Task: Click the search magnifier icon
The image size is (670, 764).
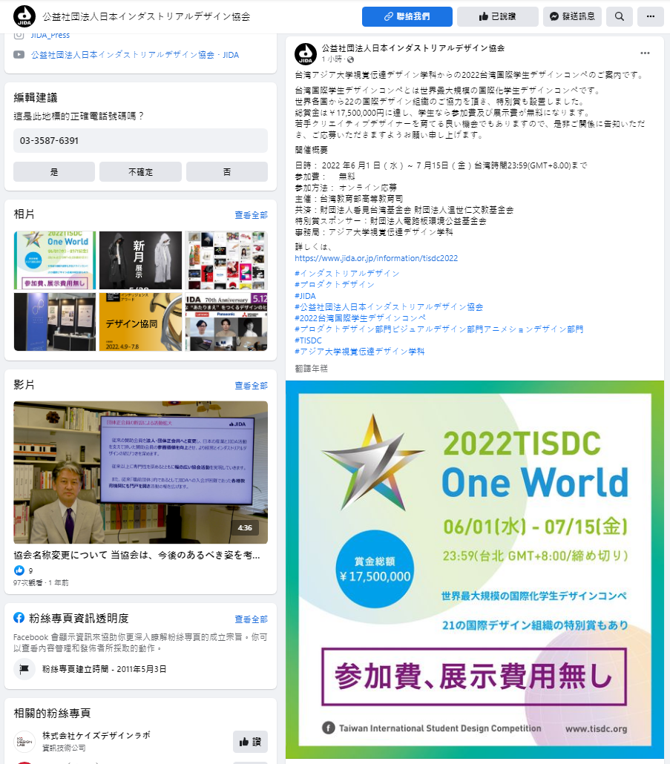Action: [619, 16]
